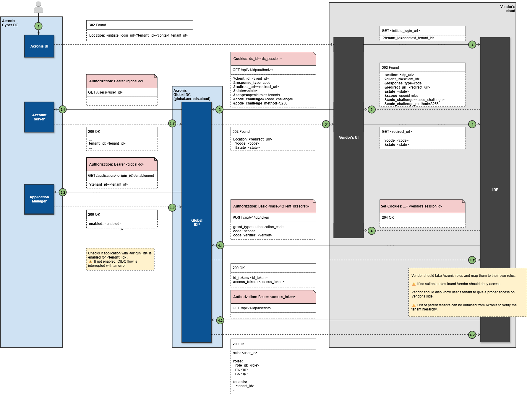Select the POST /api/v1/idp/token request box
The width and height of the screenshot is (527, 394).
(x=273, y=218)
